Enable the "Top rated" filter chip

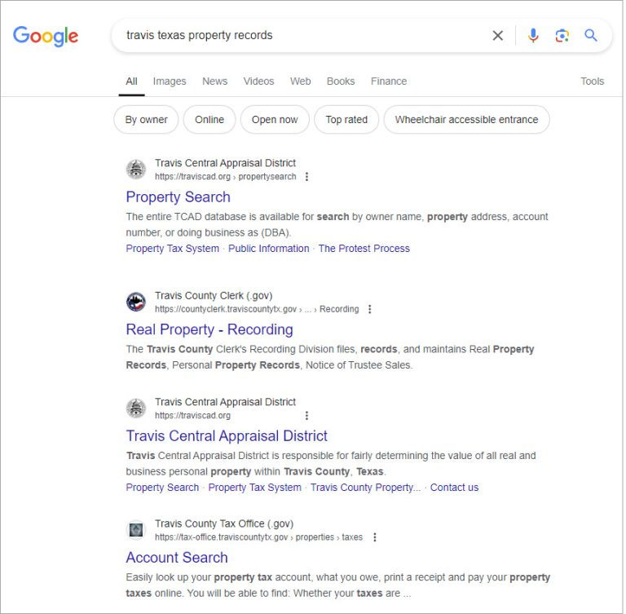346,120
